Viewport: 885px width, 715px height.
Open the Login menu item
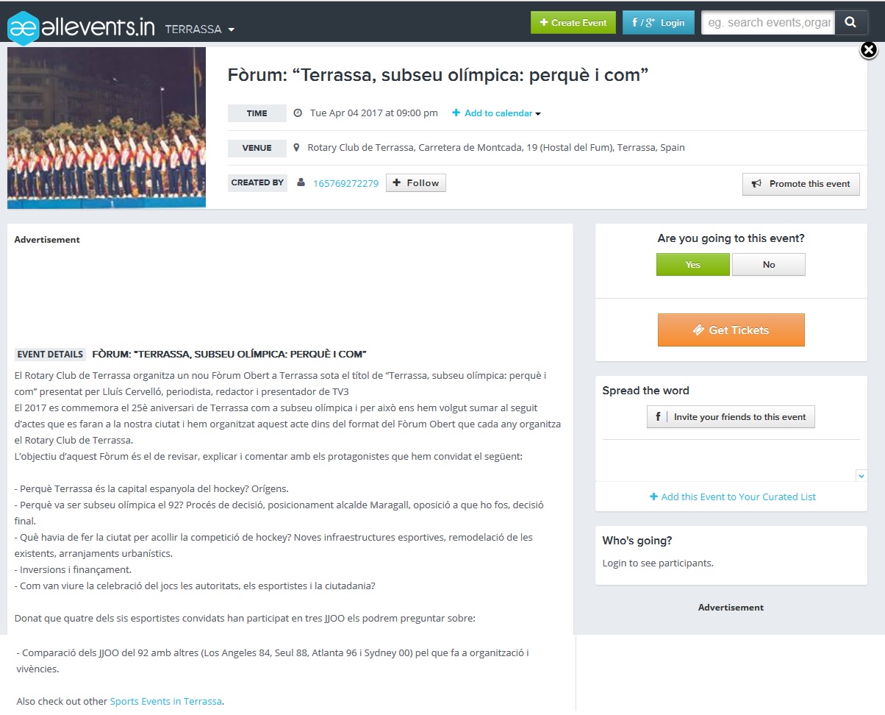pos(659,23)
